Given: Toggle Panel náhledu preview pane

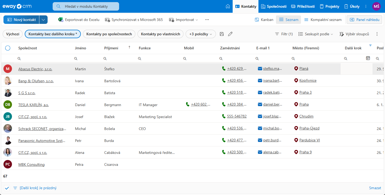Looking at the screenshot, I should pyautogui.click(x=364, y=20).
